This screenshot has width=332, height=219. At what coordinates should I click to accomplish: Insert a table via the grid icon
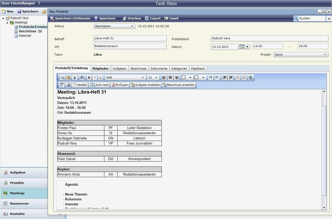coord(91,85)
